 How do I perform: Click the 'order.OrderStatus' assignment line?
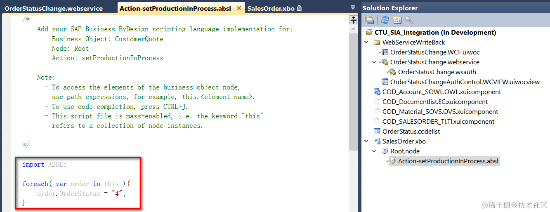coord(81,193)
